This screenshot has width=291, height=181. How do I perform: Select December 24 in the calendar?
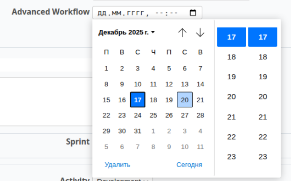pyautogui.click(x=138, y=115)
